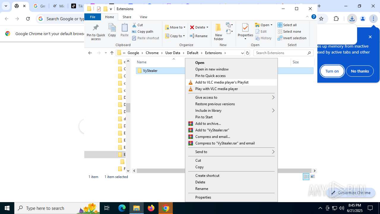The width and height of the screenshot is (380, 214).
Task: Click the Turn on button in Chrome
Action: click(x=332, y=71)
